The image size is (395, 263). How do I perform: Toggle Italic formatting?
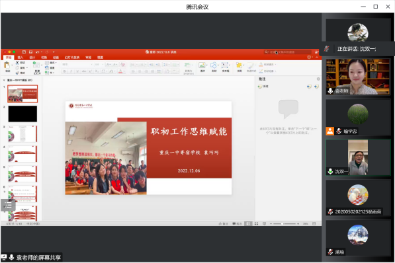pyautogui.click(x=71, y=71)
